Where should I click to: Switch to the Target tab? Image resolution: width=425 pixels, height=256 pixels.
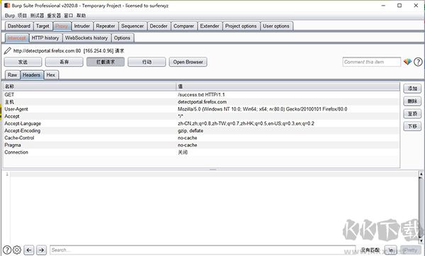tap(42, 26)
